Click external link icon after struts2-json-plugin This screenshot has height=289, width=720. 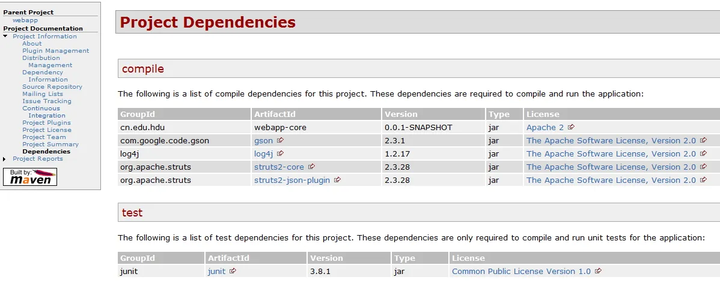pos(338,180)
